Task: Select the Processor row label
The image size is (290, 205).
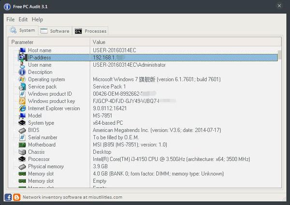Action: 39,159
